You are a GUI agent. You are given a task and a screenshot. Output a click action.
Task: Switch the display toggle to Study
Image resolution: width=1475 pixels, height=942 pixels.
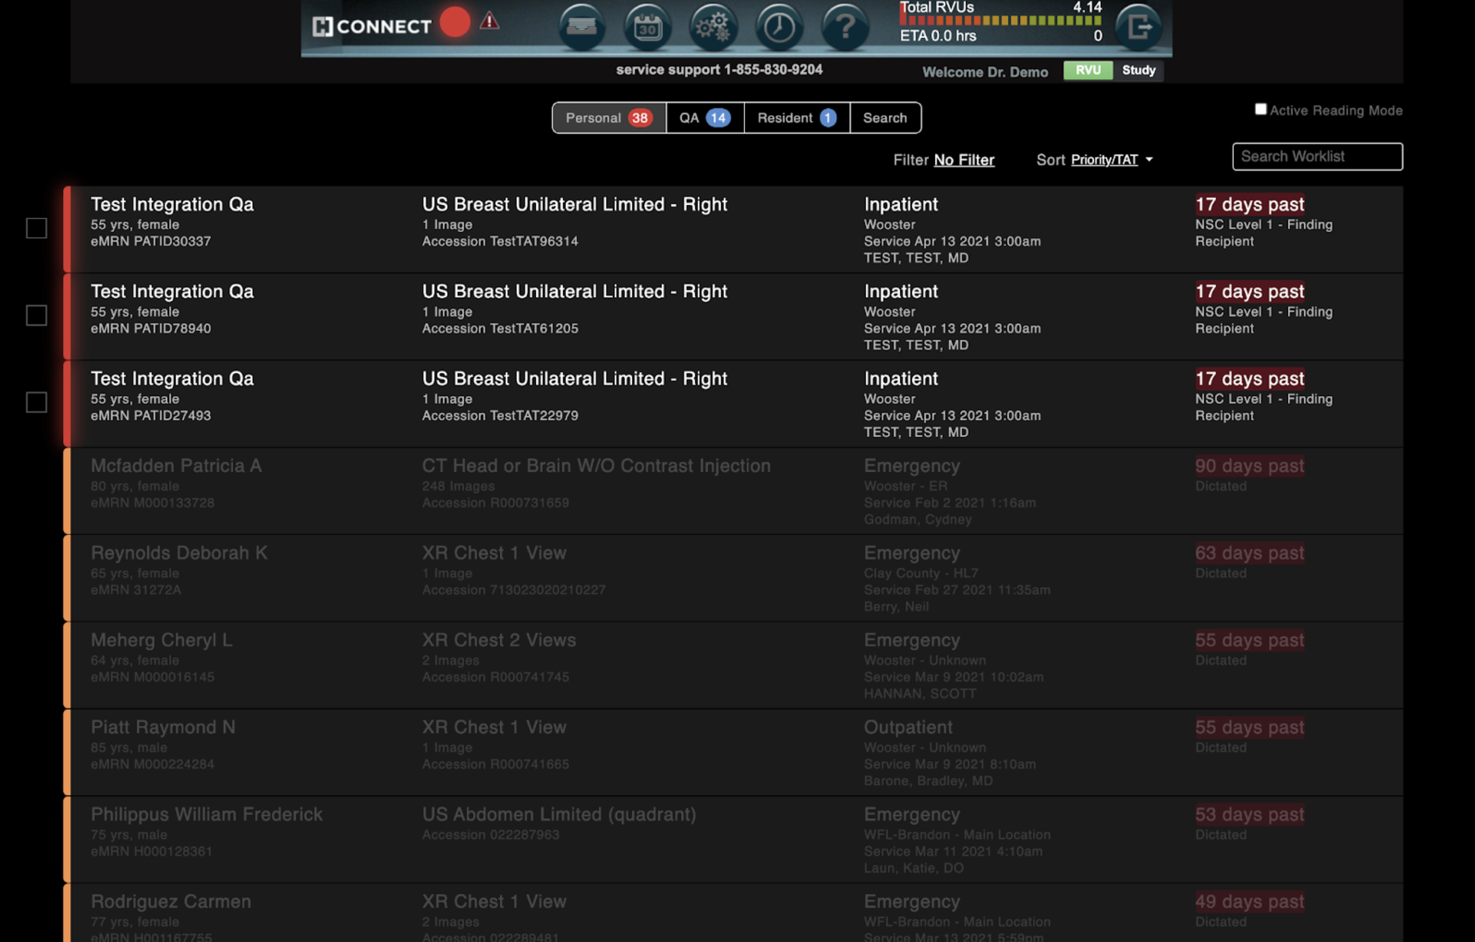tap(1138, 70)
